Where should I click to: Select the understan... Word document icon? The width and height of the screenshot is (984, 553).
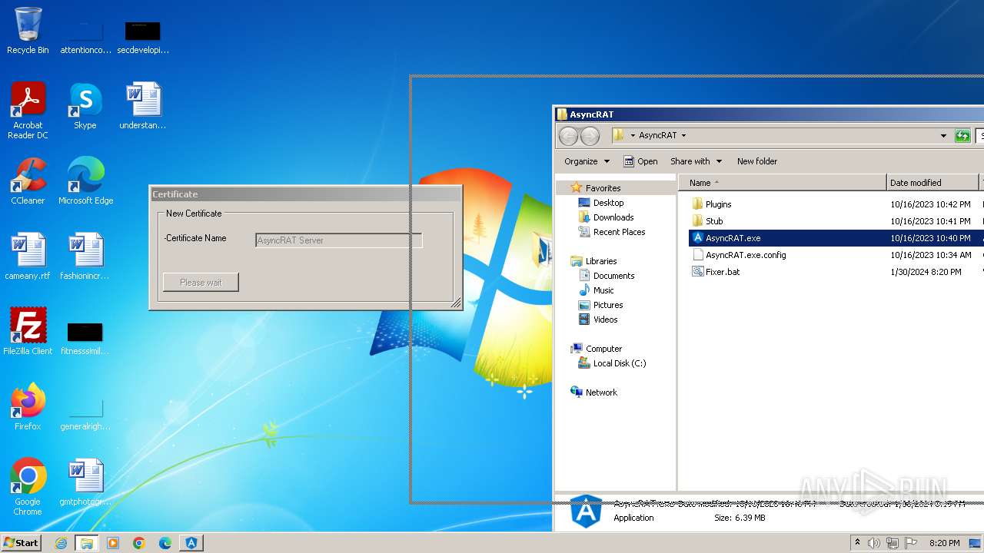pyautogui.click(x=143, y=106)
